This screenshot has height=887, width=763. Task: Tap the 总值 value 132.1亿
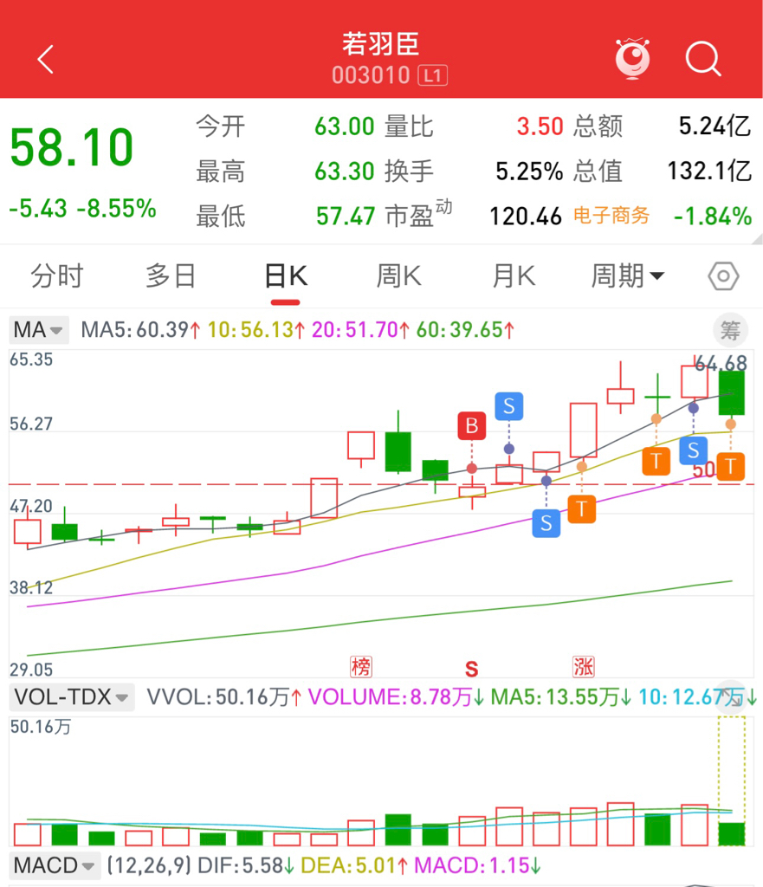pyautogui.click(x=709, y=172)
